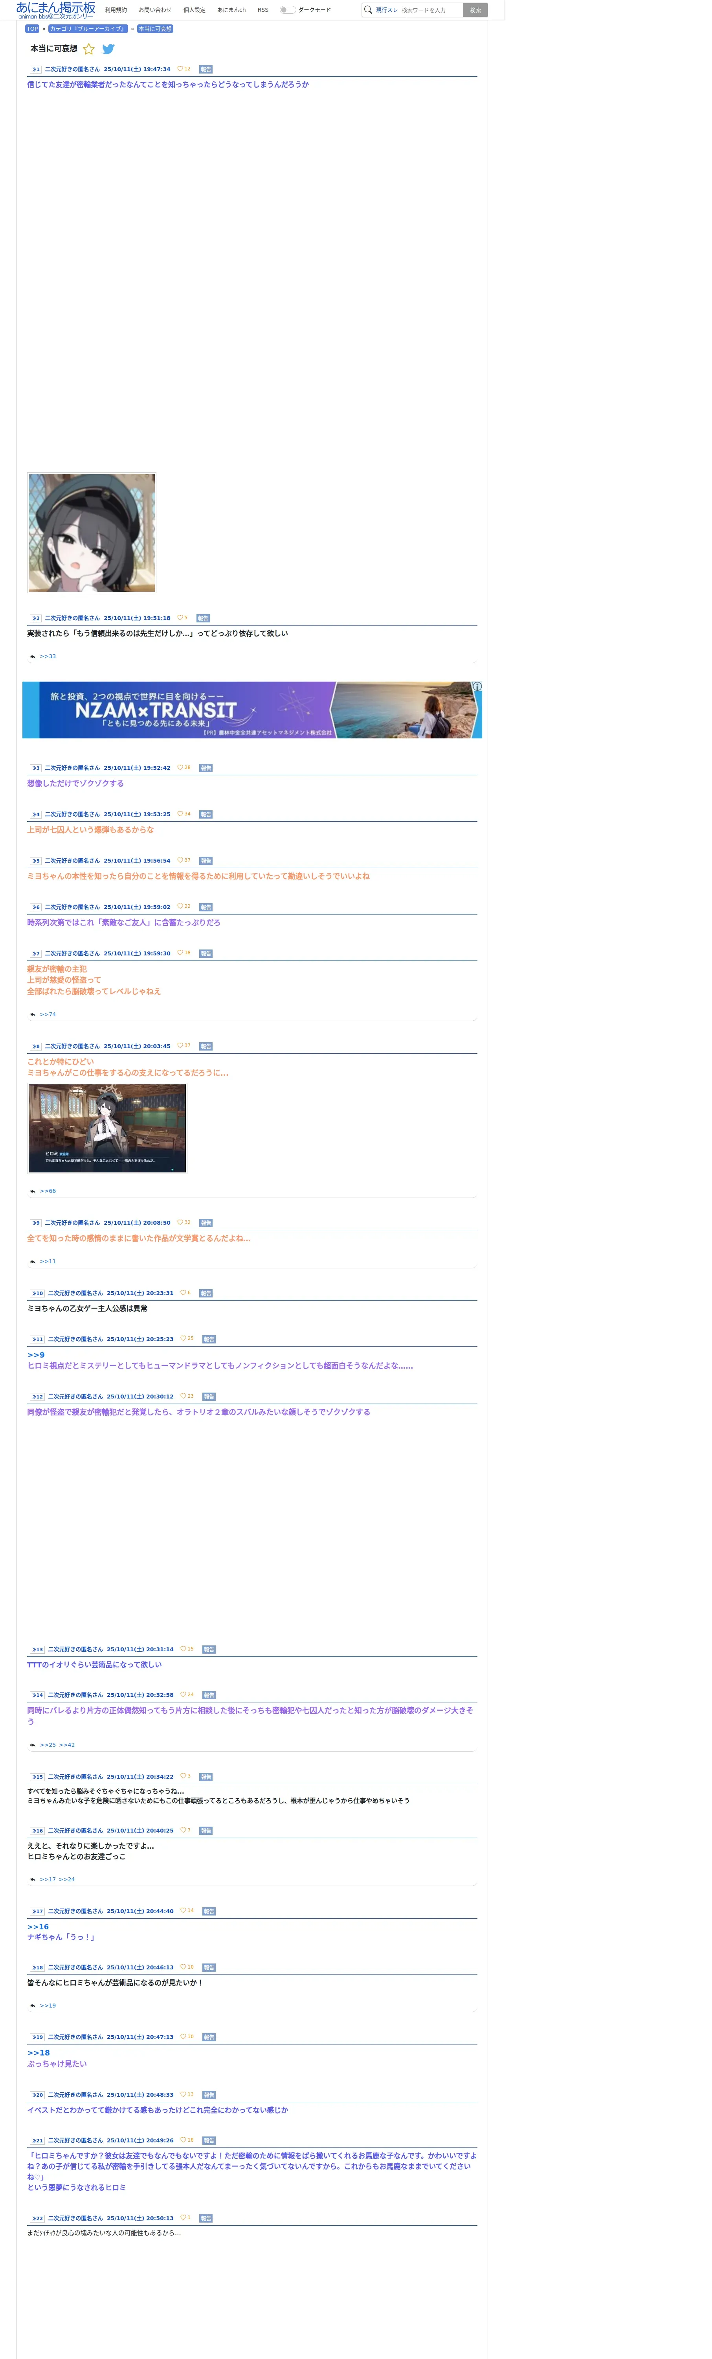Open the NZAM×TRANSIT ad banner
Viewport: 712px width, 2359px height.
tap(251, 710)
